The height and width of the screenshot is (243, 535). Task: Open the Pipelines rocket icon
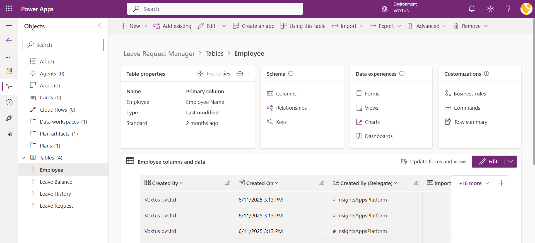[x=9, y=118]
